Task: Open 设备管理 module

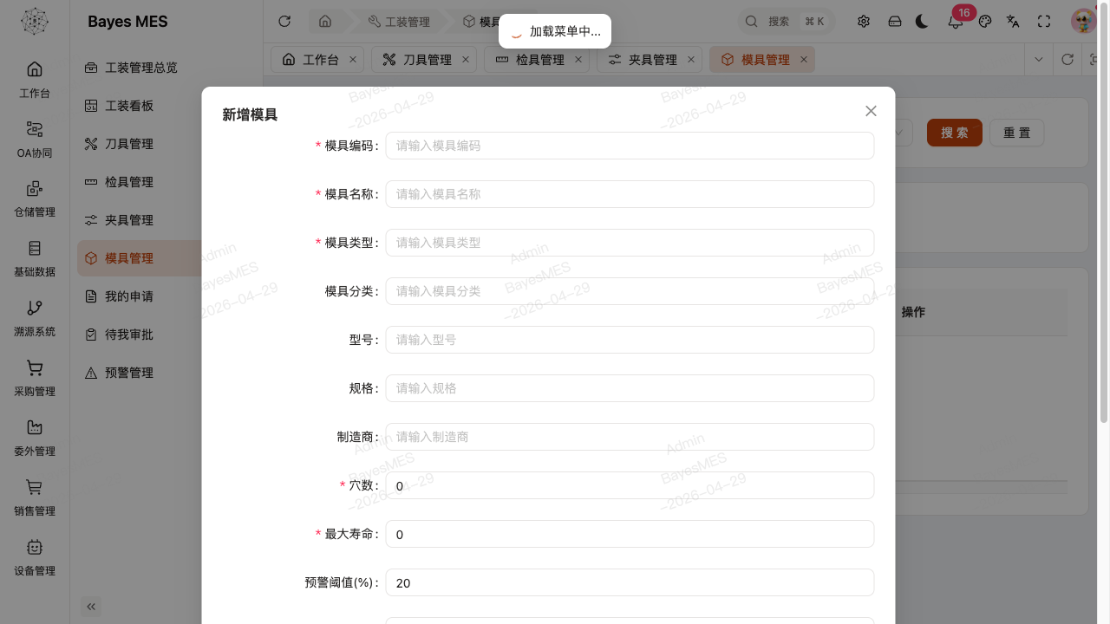Action: tap(35, 558)
